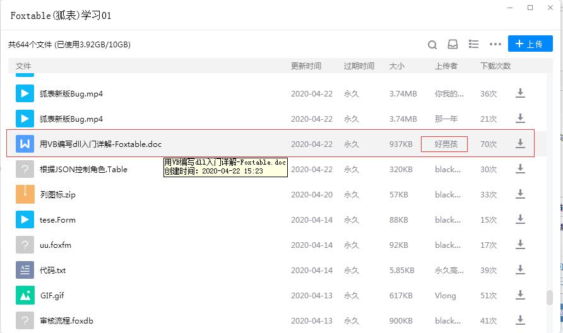Click download icon for 审核流程.foxdb
The image size is (563, 333).
(521, 320)
